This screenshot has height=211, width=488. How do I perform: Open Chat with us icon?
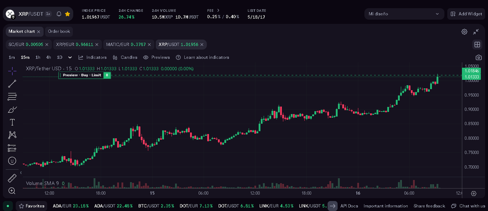[454, 206]
